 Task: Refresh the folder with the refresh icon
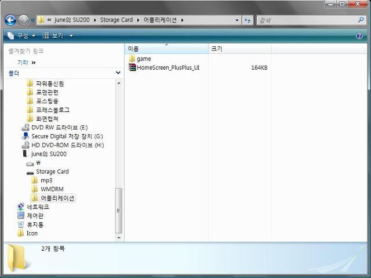click(x=248, y=20)
